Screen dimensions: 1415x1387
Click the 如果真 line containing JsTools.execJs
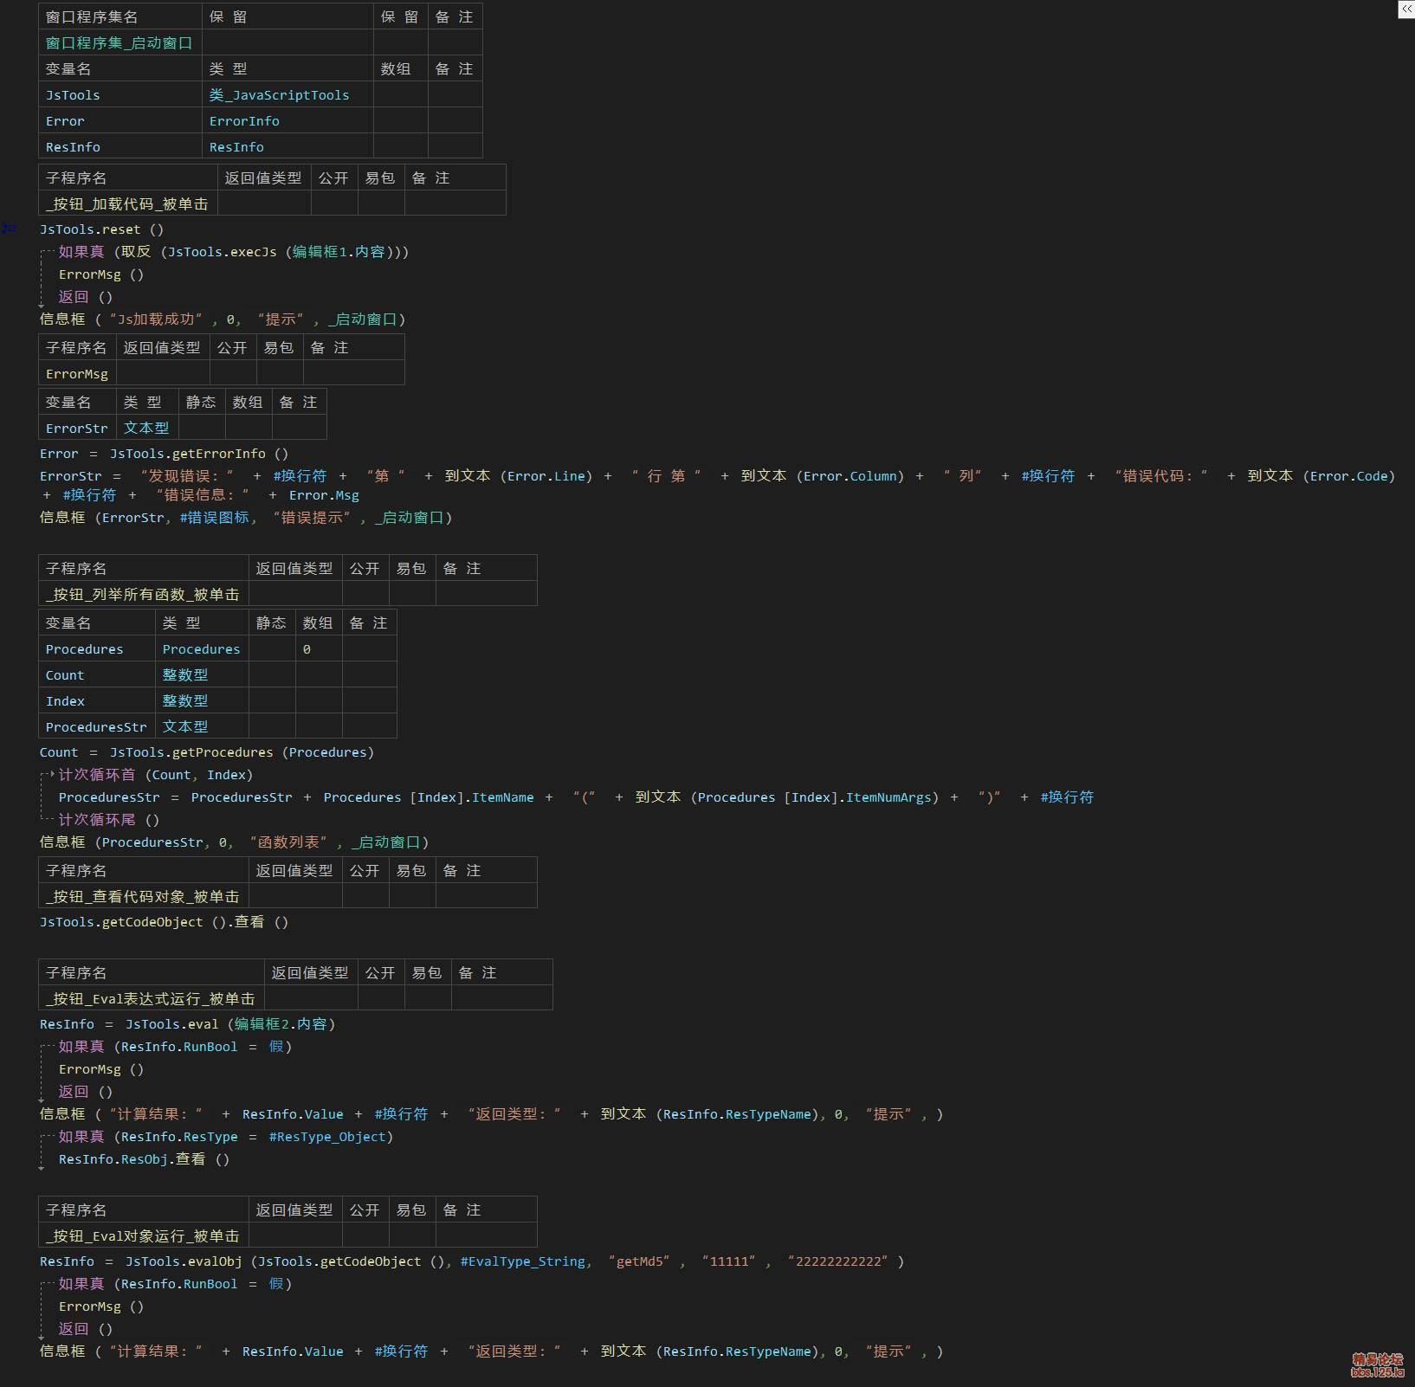pos(233,252)
